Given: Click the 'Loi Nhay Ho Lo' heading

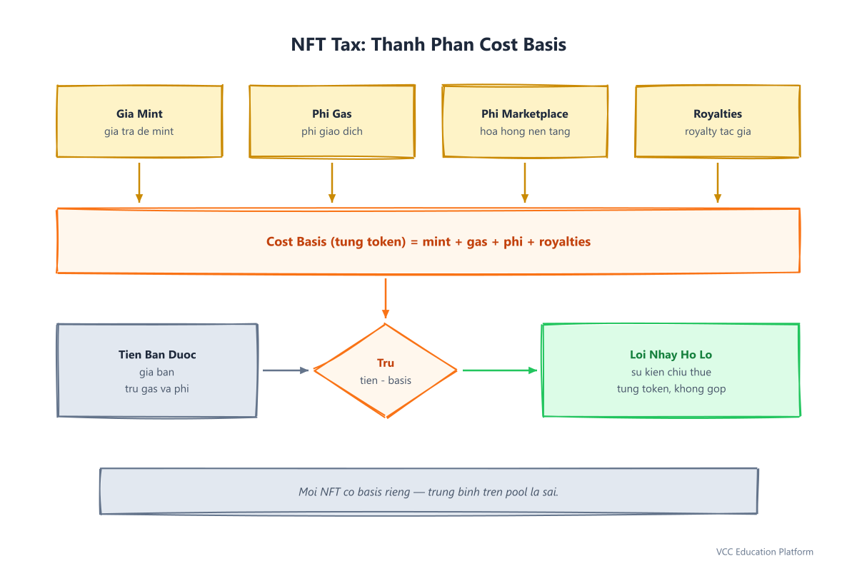Looking at the screenshot, I should [671, 355].
